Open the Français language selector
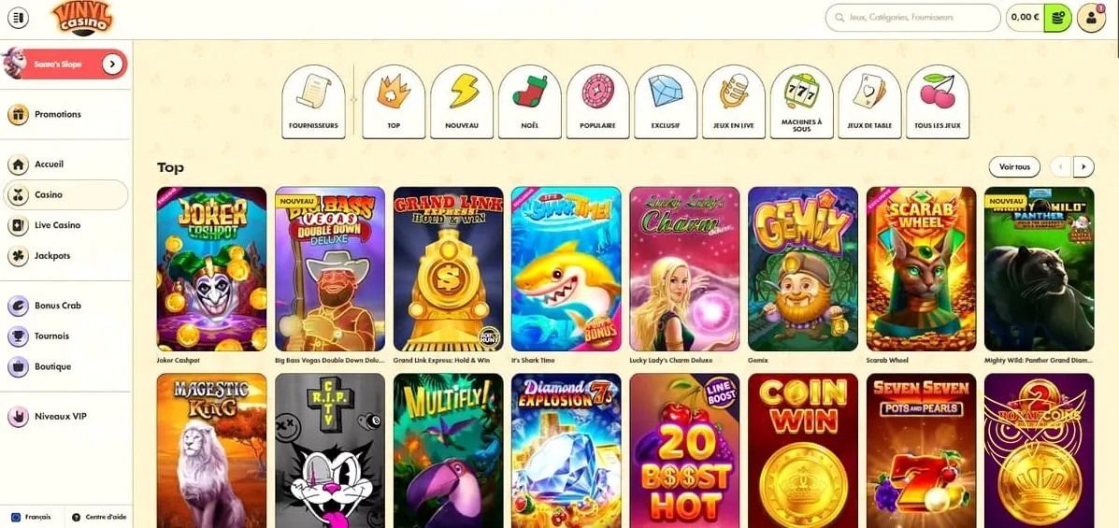This screenshot has height=528, width=1119. 32,517
